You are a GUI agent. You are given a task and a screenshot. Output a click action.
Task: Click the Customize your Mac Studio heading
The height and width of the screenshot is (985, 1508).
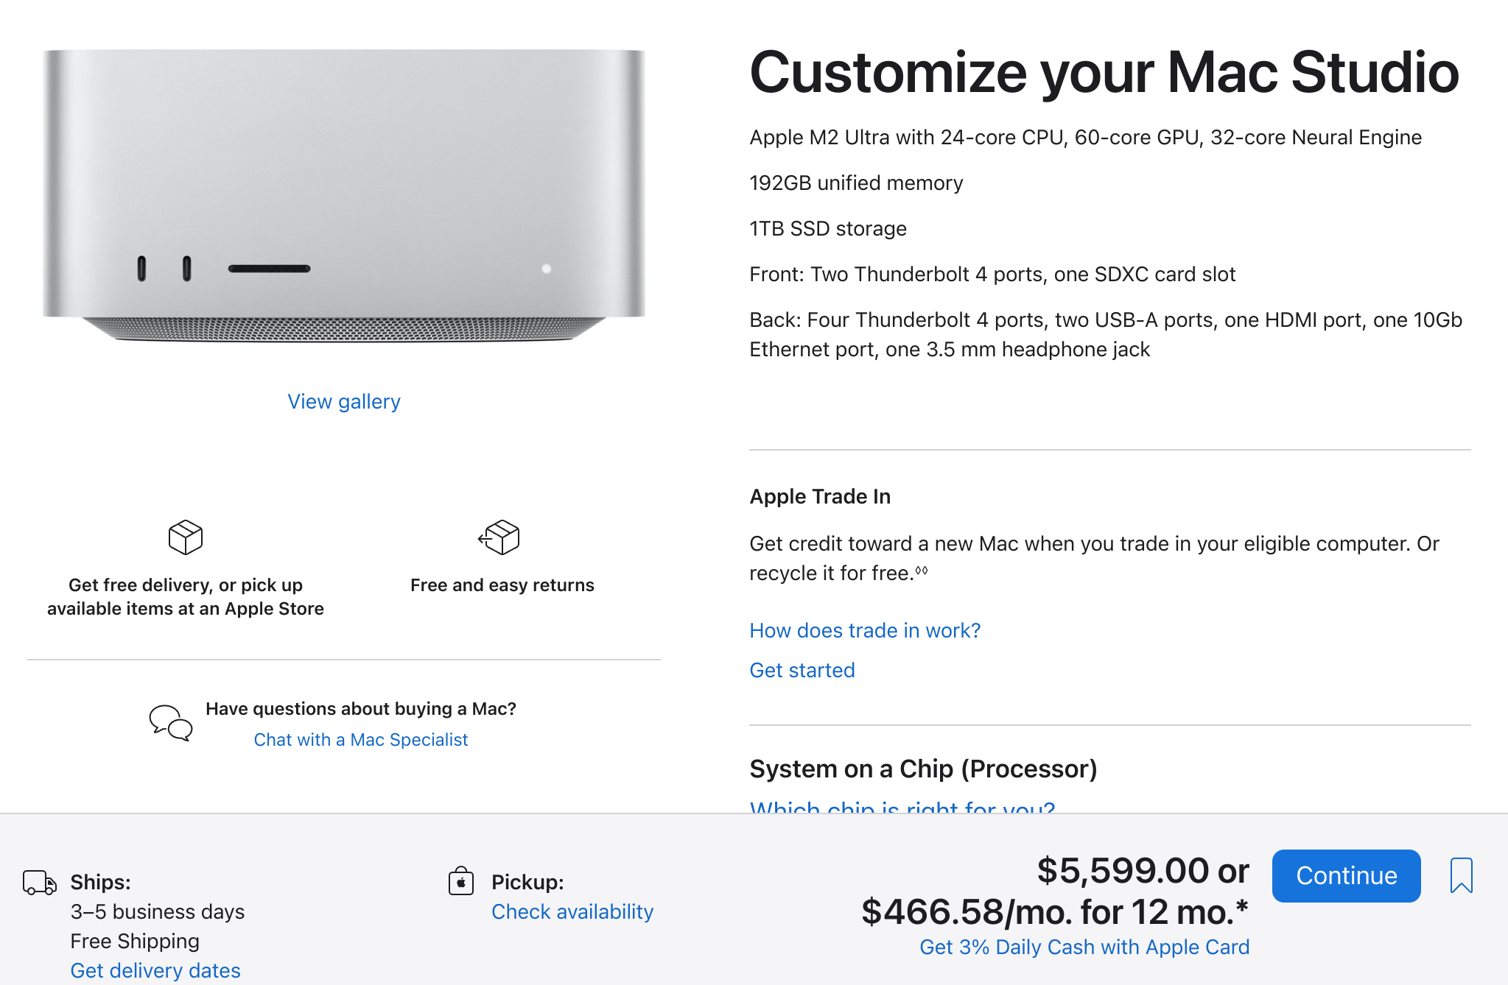(1104, 72)
